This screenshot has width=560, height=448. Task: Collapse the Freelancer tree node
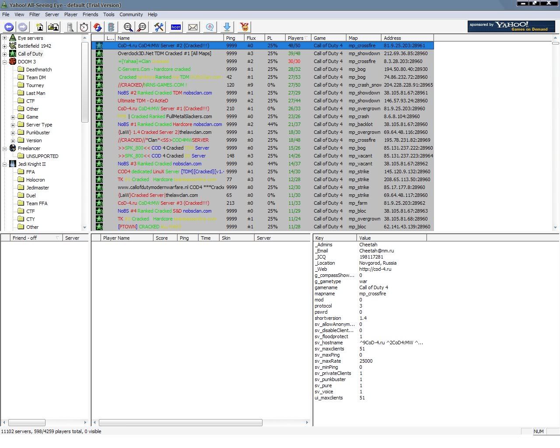[x=4, y=148]
